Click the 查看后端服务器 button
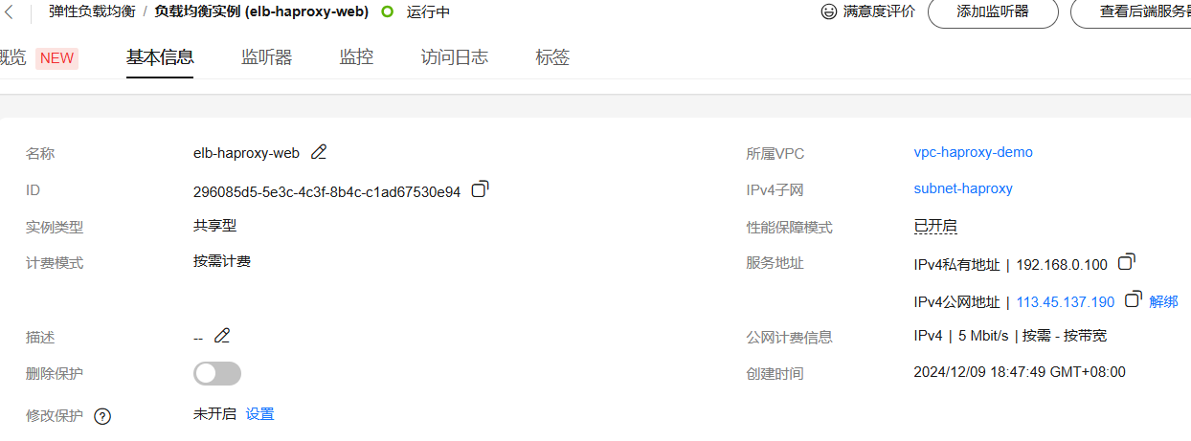Viewport: 1191px width, 441px height. 1131,12
